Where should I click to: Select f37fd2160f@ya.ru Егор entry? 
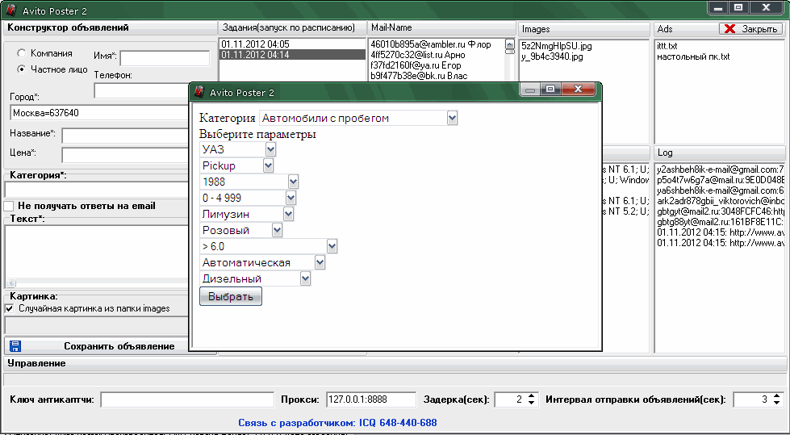[x=416, y=65]
